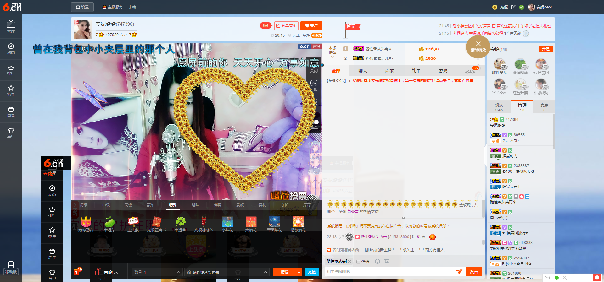Select the 初级 gift category tab
The height and width of the screenshot is (282, 604).
(83, 205)
